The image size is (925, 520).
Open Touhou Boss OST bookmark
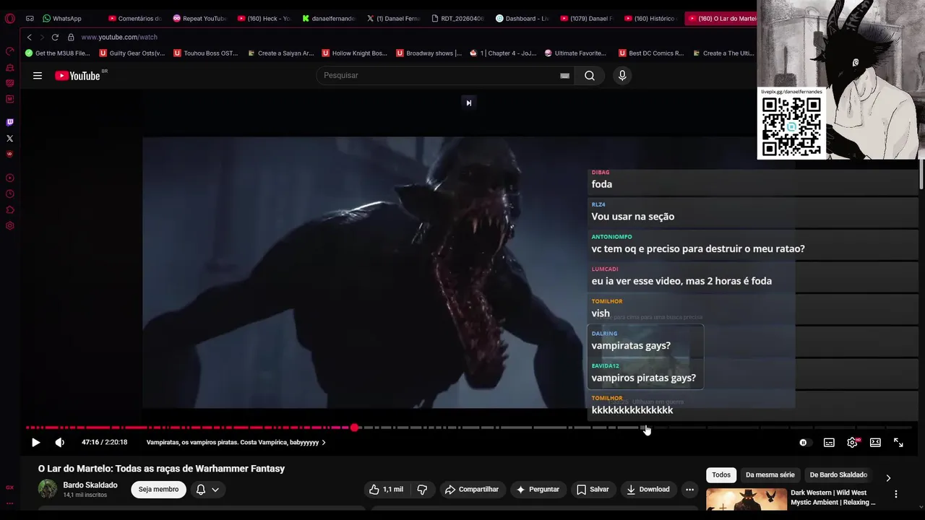[206, 53]
